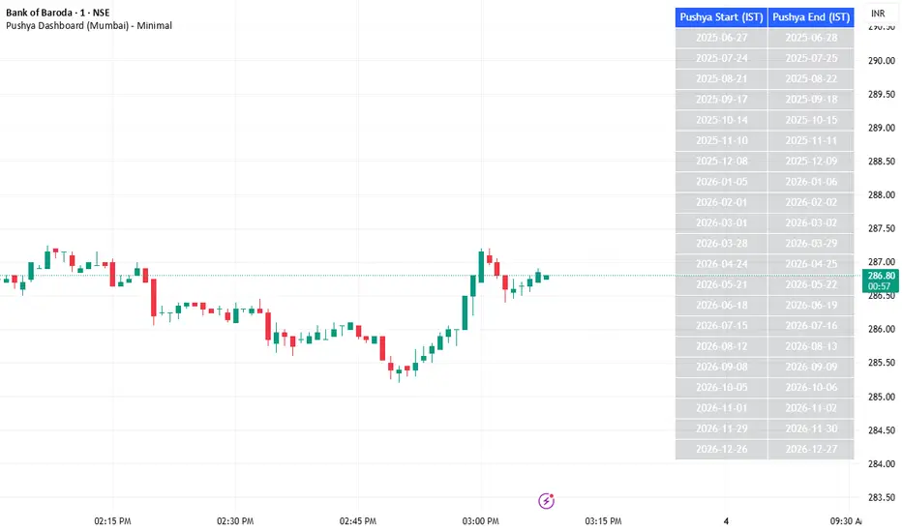Select the 2025-06-27 start date cell
The height and width of the screenshot is (532, 902).
pos(722,38)
